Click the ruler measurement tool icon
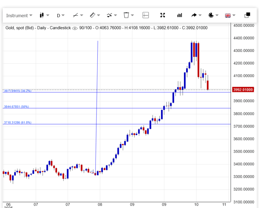The width and height of the screenshot is (259, 208). [x=92, y=15]
